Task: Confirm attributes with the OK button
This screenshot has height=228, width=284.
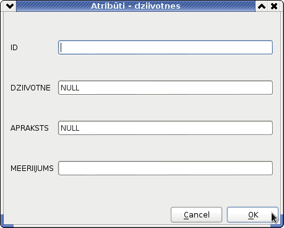Action: coord(252,215)
